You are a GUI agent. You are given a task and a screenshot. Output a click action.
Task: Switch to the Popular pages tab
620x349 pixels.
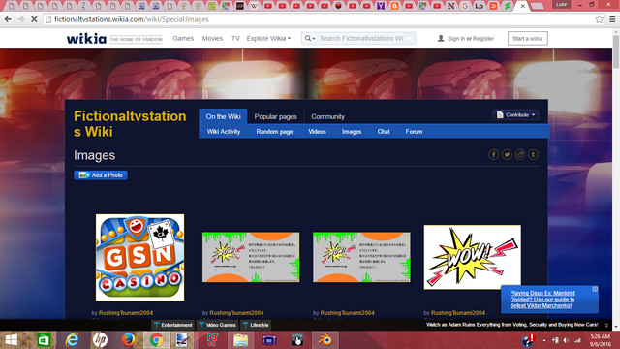[275, 116]
